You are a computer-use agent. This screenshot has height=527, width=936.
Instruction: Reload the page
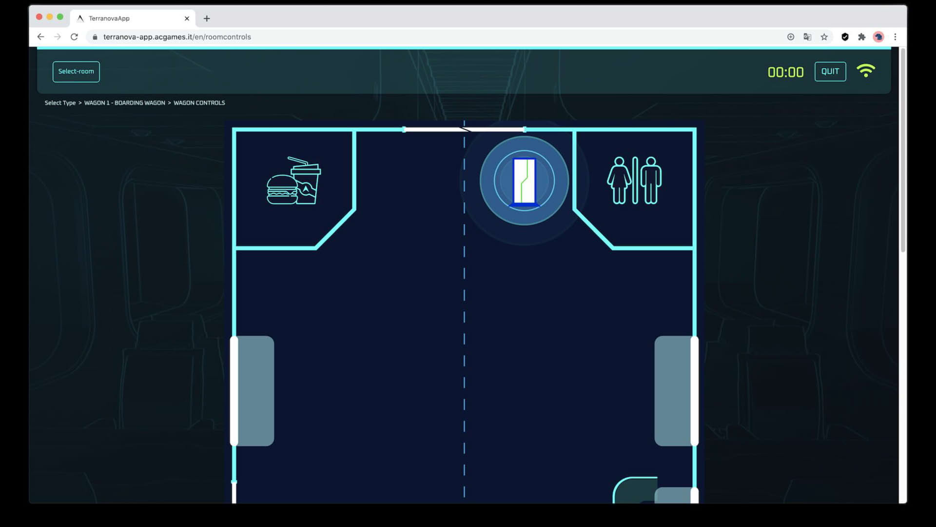coord(74,37)
